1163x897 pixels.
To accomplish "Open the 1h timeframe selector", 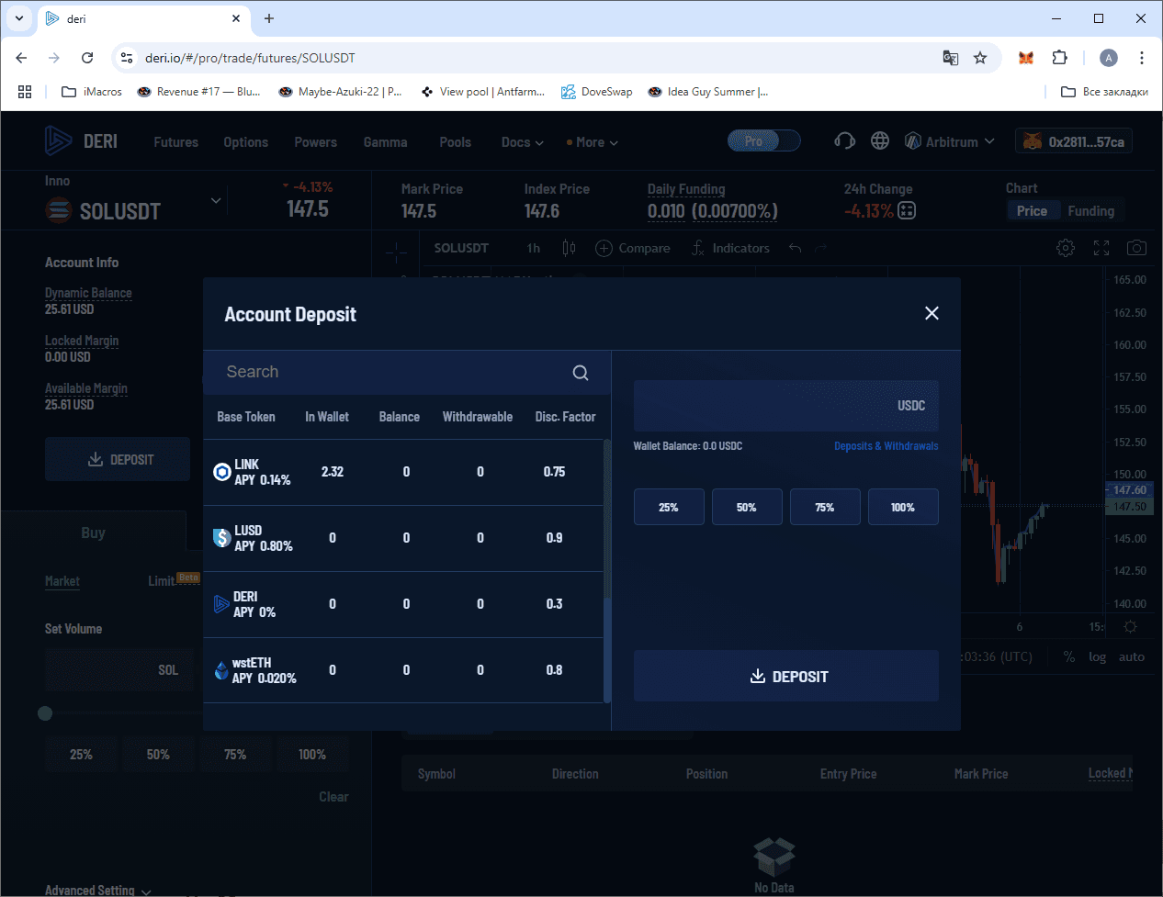I will coord(534,248).
